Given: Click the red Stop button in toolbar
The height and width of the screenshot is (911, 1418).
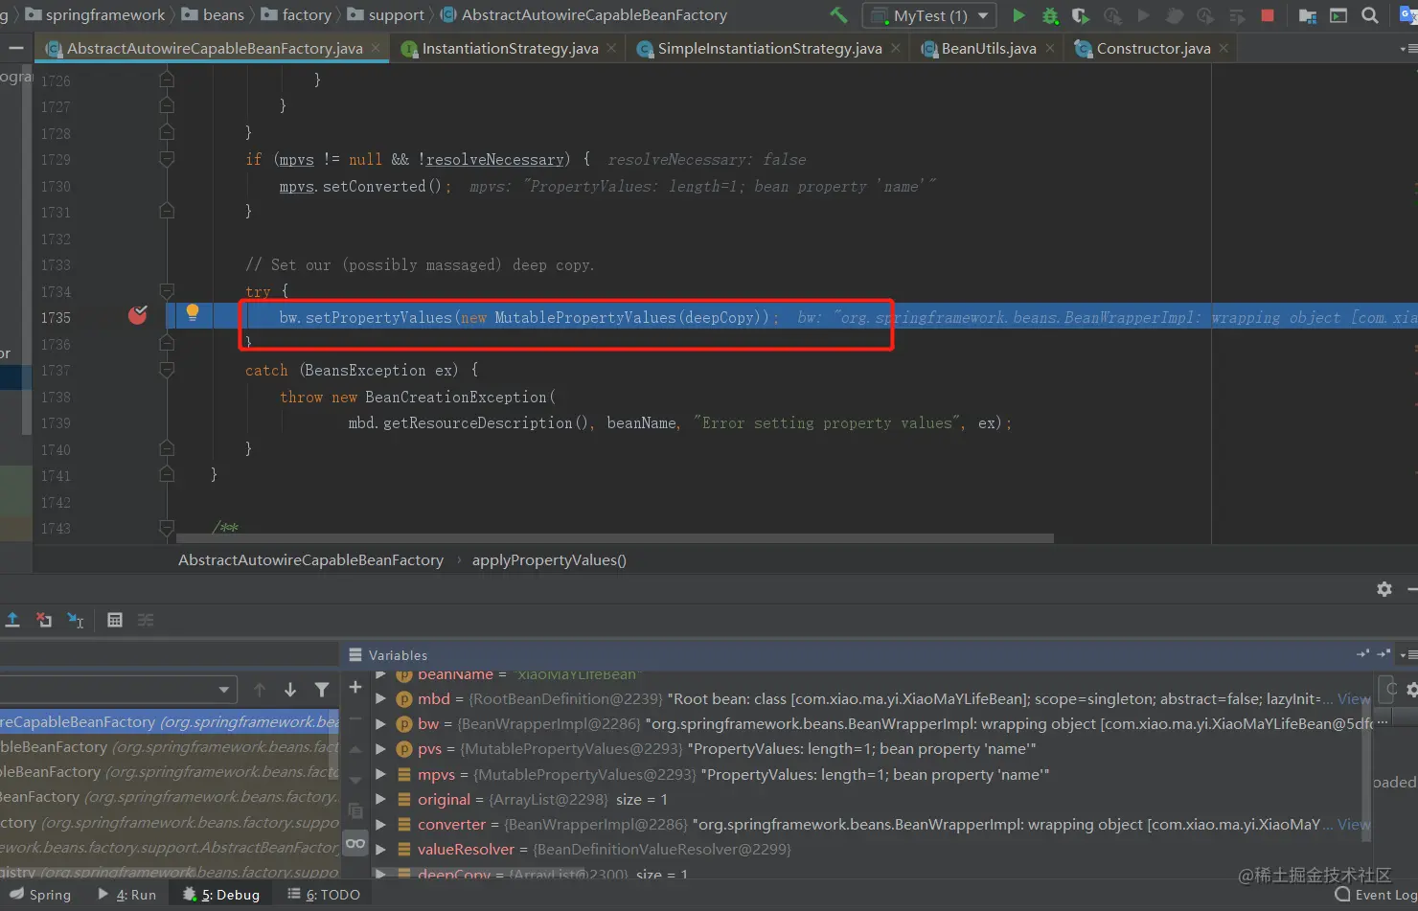Looking at the screenshot, I should [x=1268, y=15].
